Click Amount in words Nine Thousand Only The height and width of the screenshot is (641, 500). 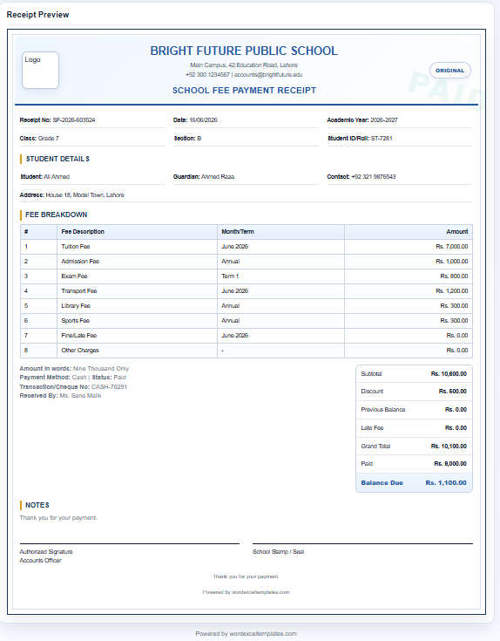click(74, 368)
